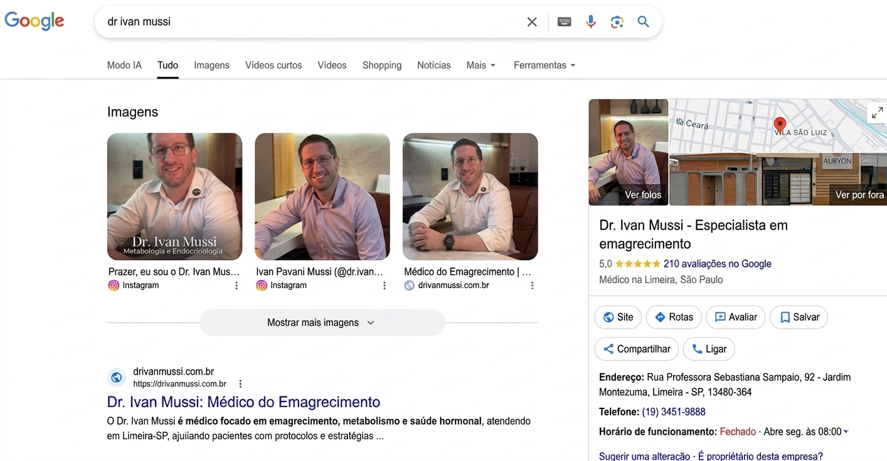
Task: Click the Imagens section heading
Action: click(x=132, y=112)
